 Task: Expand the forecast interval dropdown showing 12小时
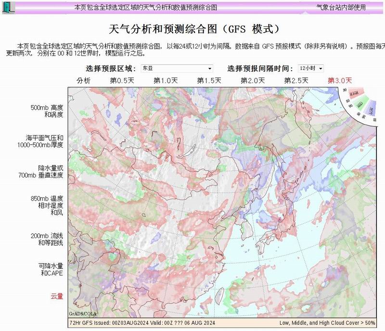click(x=310, y=68)
